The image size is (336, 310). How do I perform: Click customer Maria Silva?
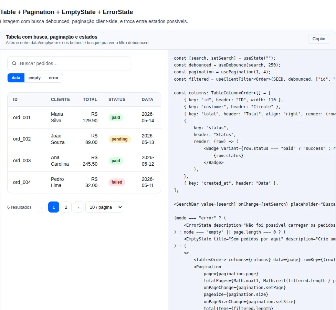[x=57, y=117]
